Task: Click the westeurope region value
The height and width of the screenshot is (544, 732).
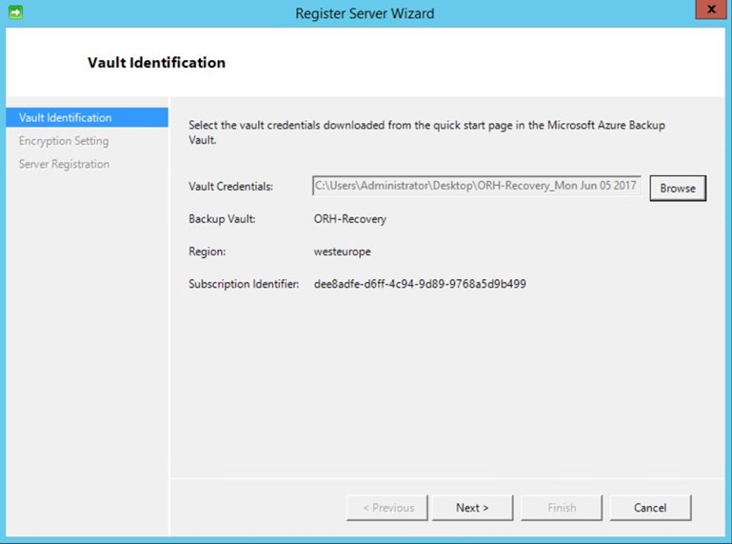Action: point(342,252)
